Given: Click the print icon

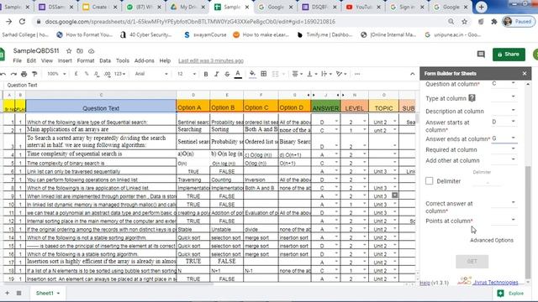Looking at the screenshot, I should tap(24, 74).
